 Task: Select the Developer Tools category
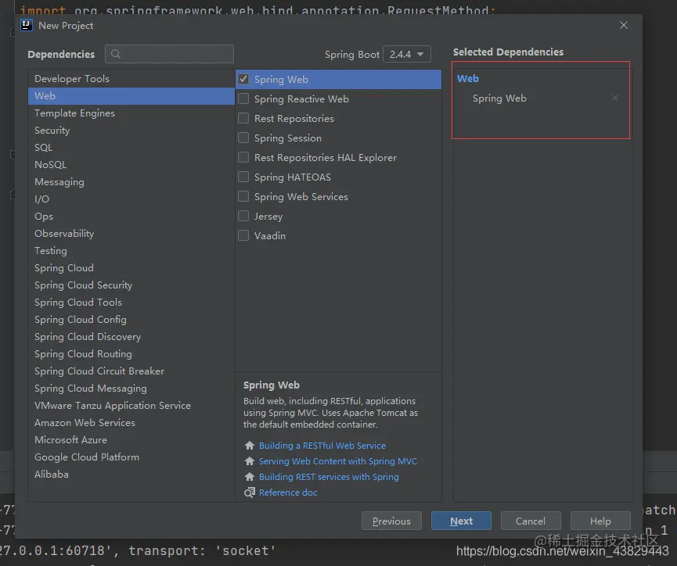click(x=131, y=78)
